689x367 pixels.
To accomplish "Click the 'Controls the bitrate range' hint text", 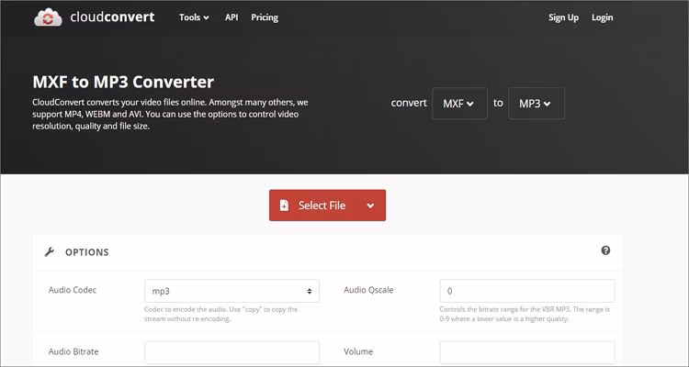I will coord(525,314).
